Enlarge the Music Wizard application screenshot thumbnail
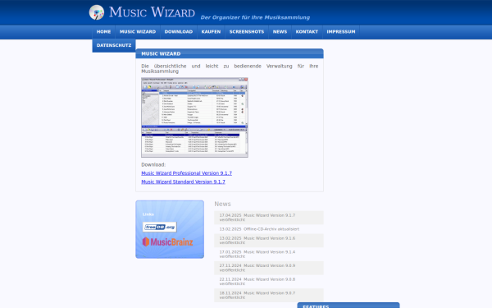Screen dimensions: 492x308 pyautogui.click(x=194, y=117)
